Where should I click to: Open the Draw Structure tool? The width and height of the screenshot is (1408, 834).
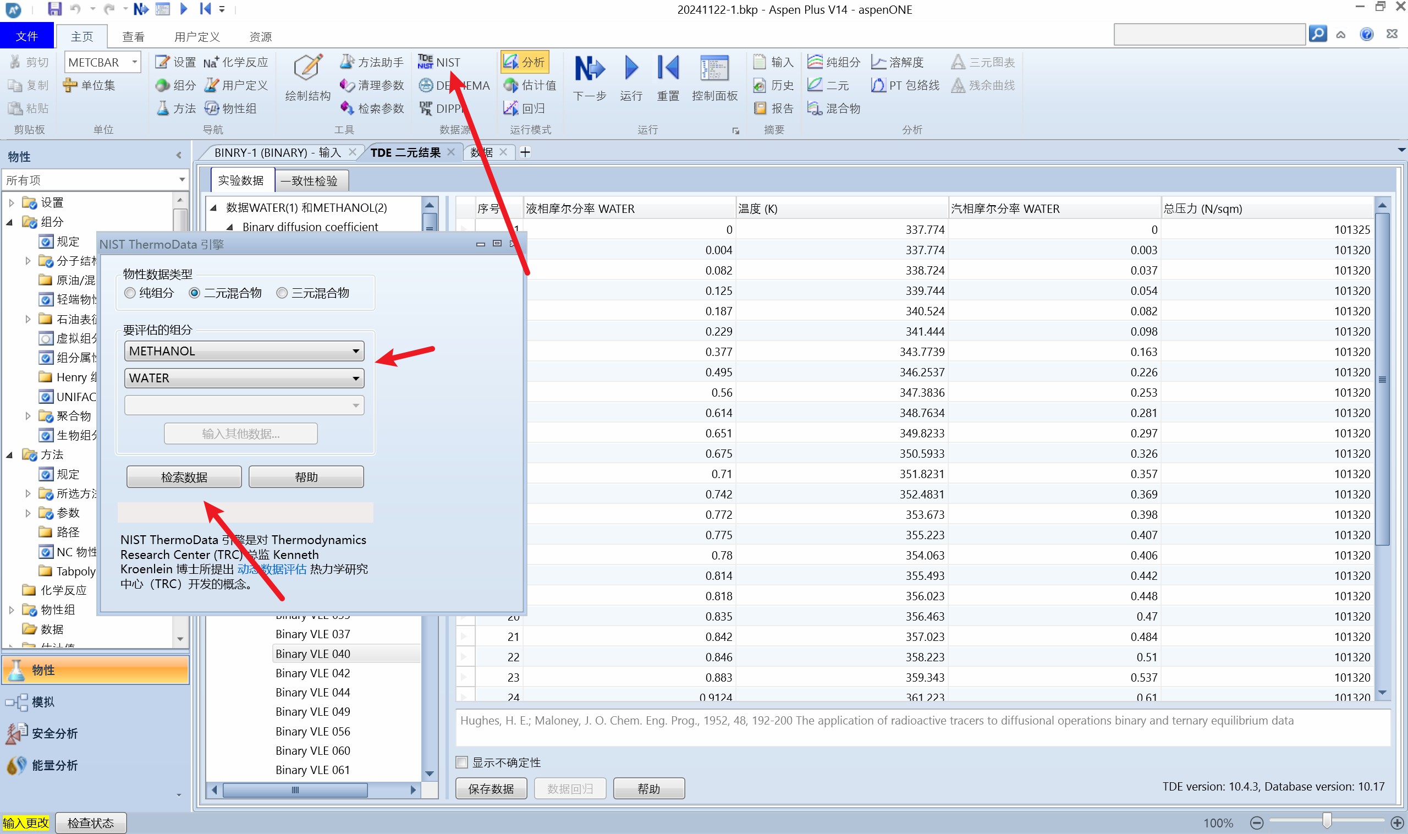pyautogui.click(x=307, y=78)
